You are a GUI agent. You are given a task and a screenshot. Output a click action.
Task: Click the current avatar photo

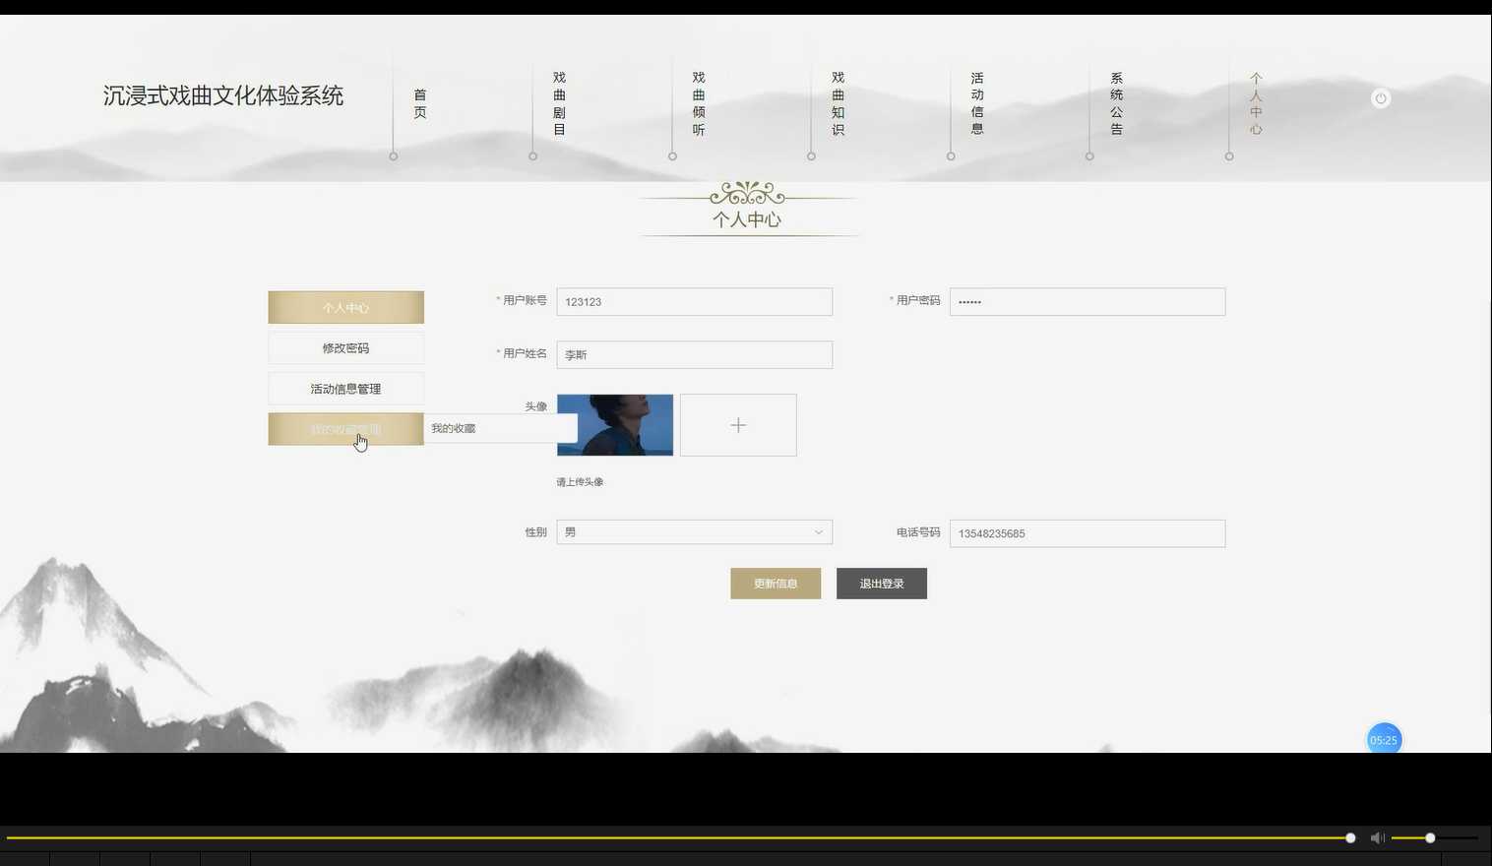(614, 424)
